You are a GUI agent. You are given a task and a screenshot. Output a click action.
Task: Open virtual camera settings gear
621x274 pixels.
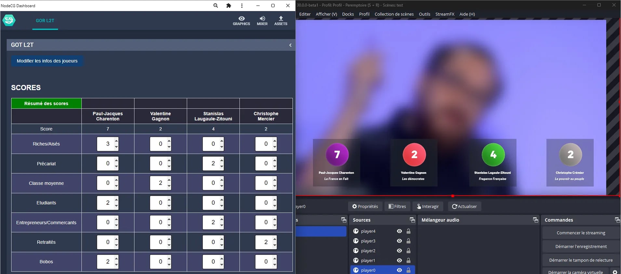click(x=614, y=272)
